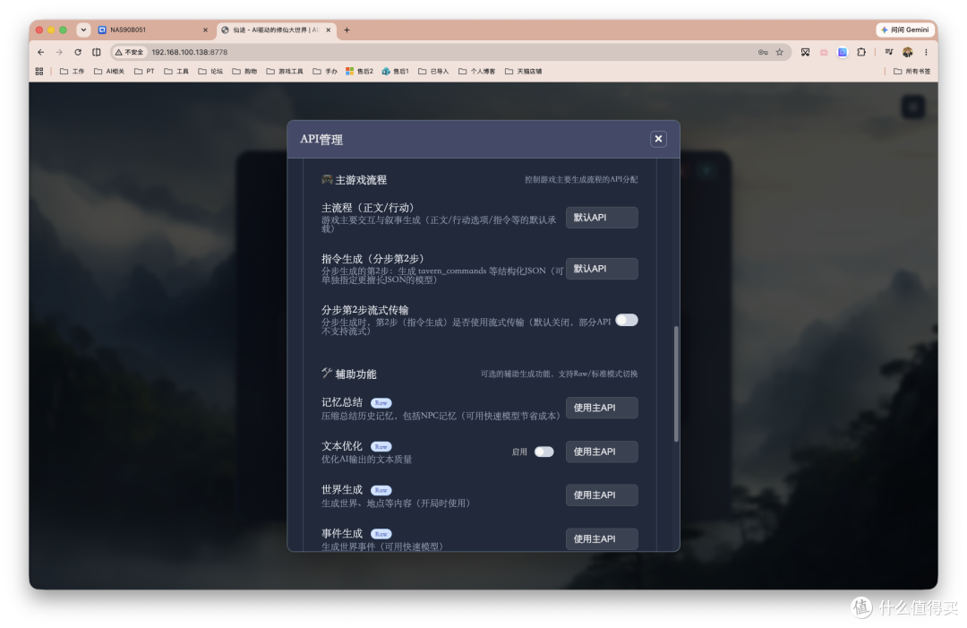Screen dimensions: 967x628
Task: Open the Extensions puzzle menu
Action: coord(861,53)
